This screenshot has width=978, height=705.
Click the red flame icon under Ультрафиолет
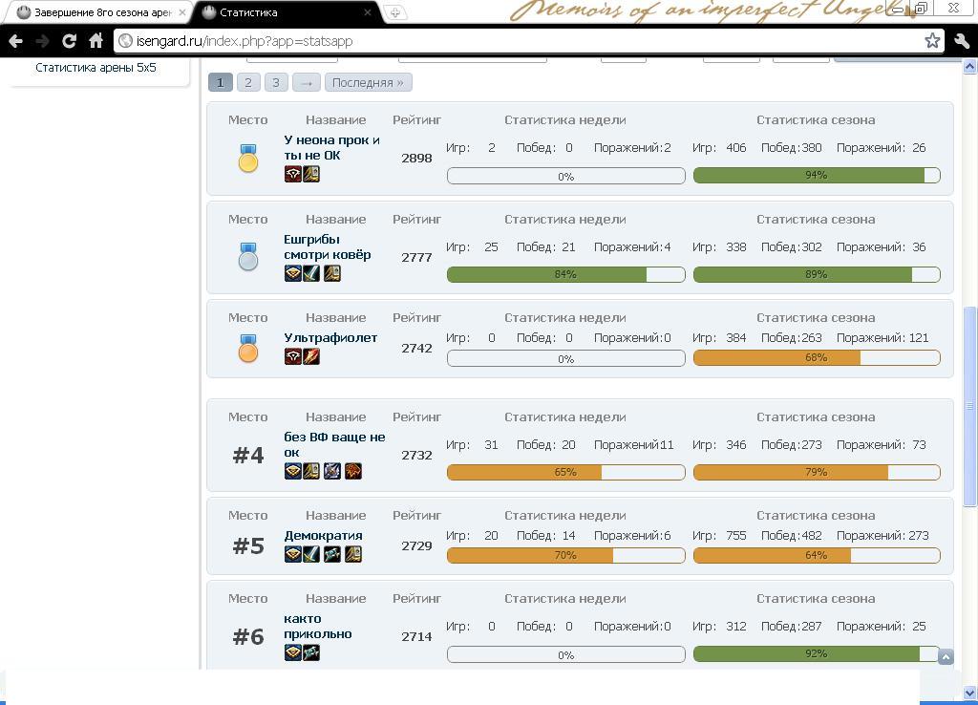click(311, 355)
